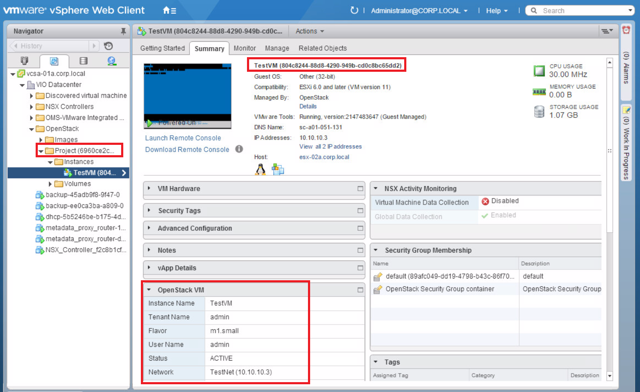Viewport: 640px width, 392px height.
Task: Collapse the Tags section
Action: 376,362
